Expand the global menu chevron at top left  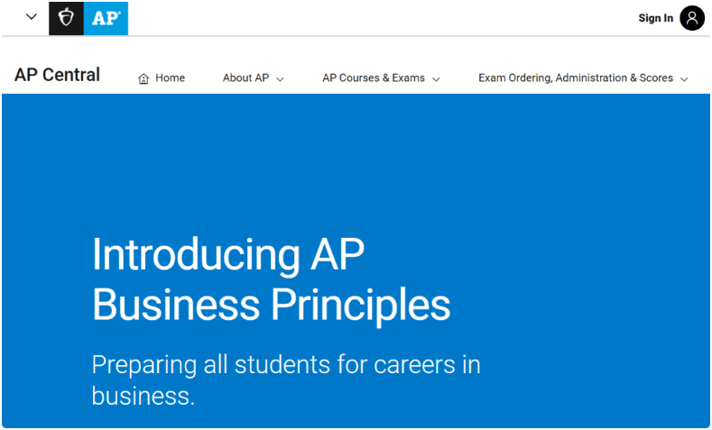click(32, 17)
